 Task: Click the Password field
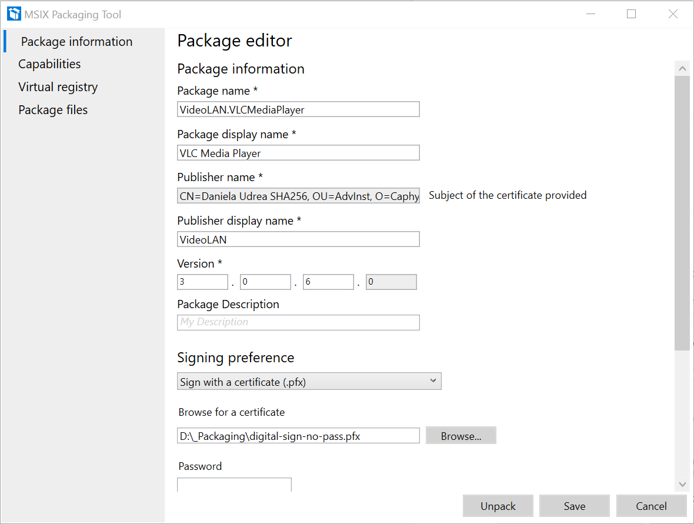(234, 485)
